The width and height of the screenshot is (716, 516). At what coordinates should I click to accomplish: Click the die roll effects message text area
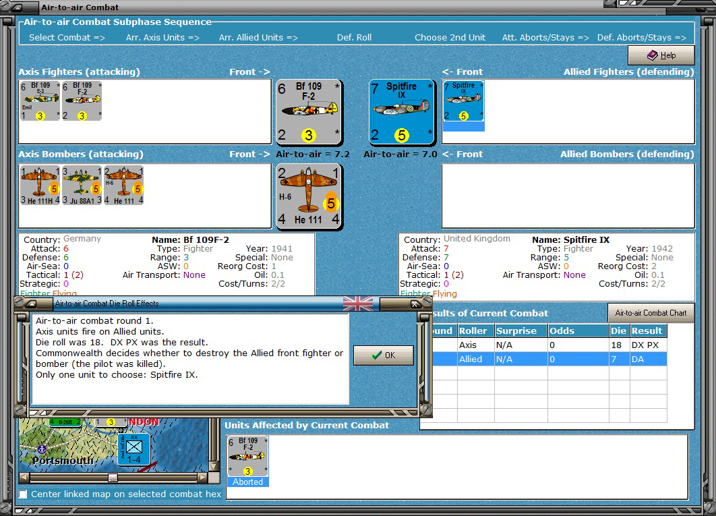point(190,360)
